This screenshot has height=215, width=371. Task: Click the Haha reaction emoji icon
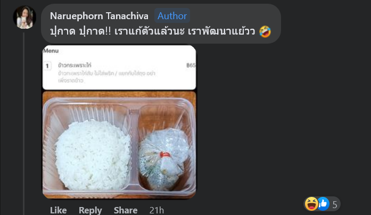pos(311,204)
